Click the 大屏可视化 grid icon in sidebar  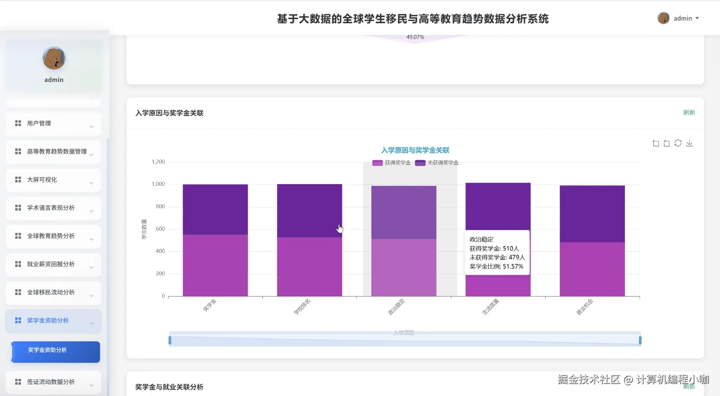click(x=17, y=180)
